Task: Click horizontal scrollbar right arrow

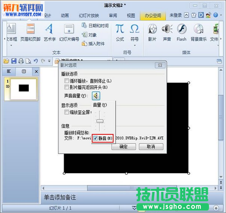Action: pyautogui.click(x=215, y=188)
